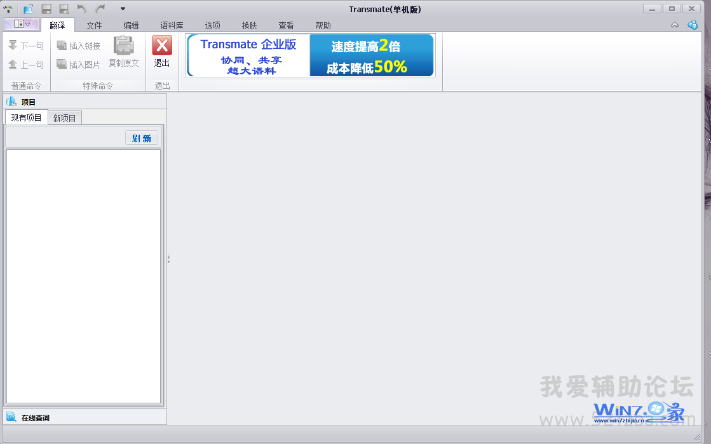Go to previous sentence with 上一句
711x444 pixels.
tap(26, 64)
